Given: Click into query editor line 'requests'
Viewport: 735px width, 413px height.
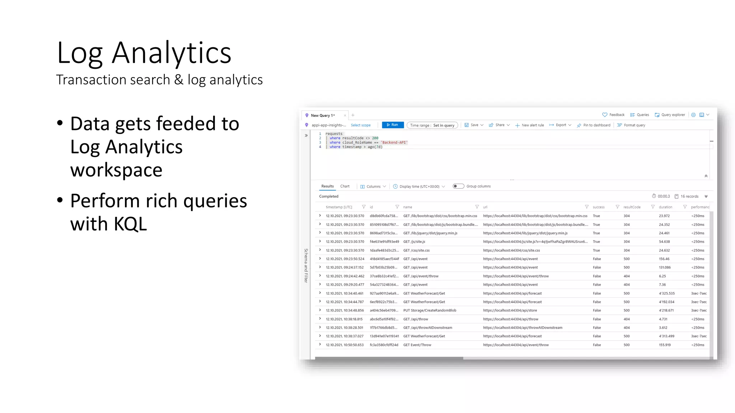Looking at the screenshot, I should 334,134.
